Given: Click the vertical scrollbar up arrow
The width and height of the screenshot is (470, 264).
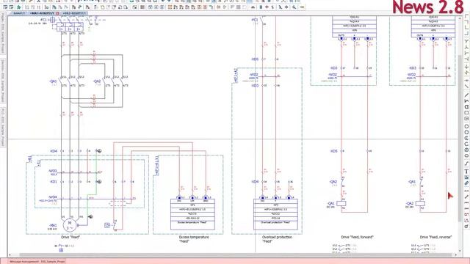Looking at the screenshot, I should click(x=460, y=18).
